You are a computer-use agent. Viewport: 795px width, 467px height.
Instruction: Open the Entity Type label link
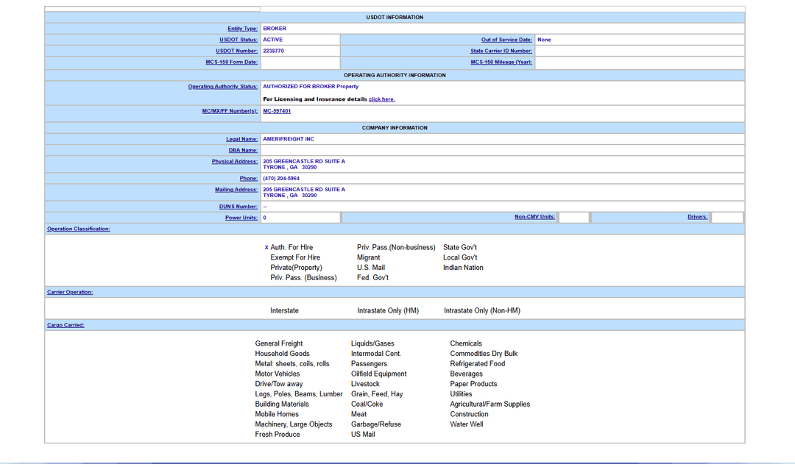[x=242, y=29]
